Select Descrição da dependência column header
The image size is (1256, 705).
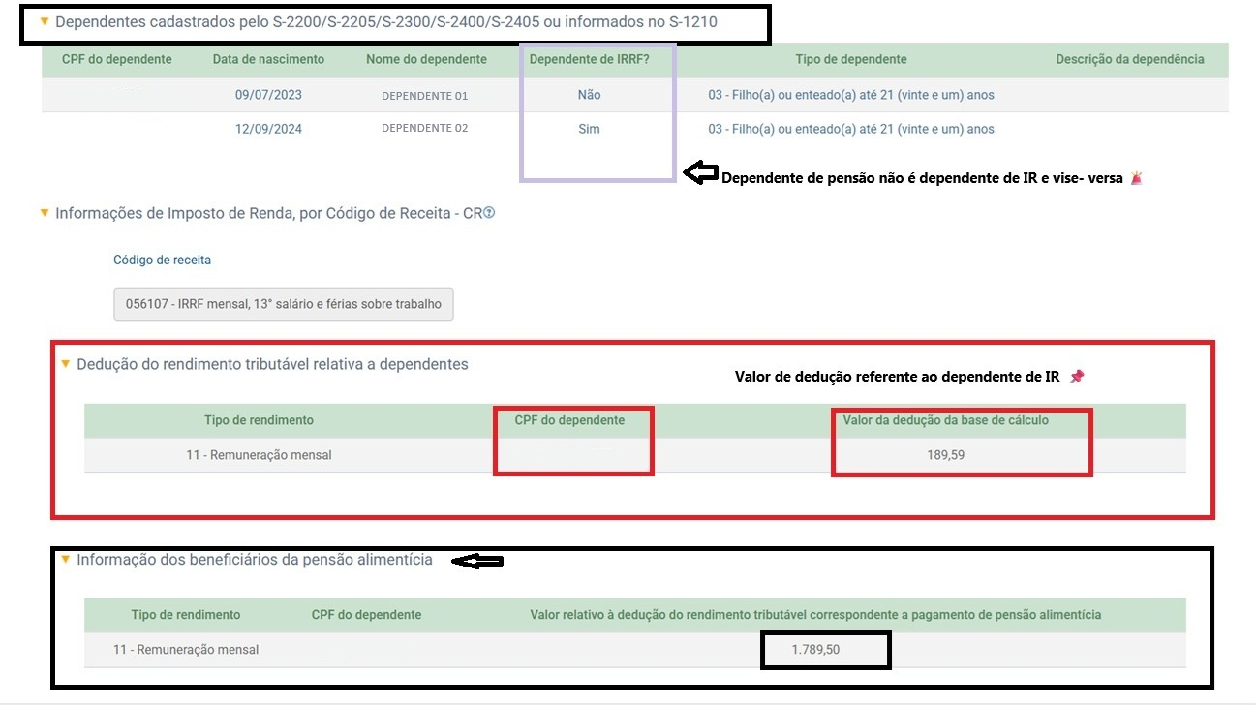coord(1130,59)
